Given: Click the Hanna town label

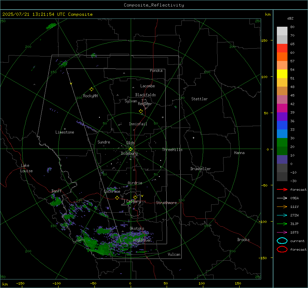Looking at the screenshot, I should (239, 153).
